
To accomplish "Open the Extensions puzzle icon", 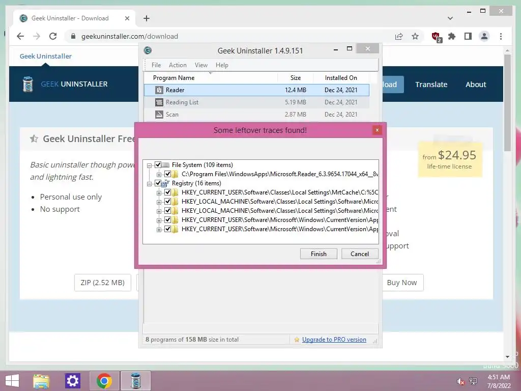I will point(452,36).
